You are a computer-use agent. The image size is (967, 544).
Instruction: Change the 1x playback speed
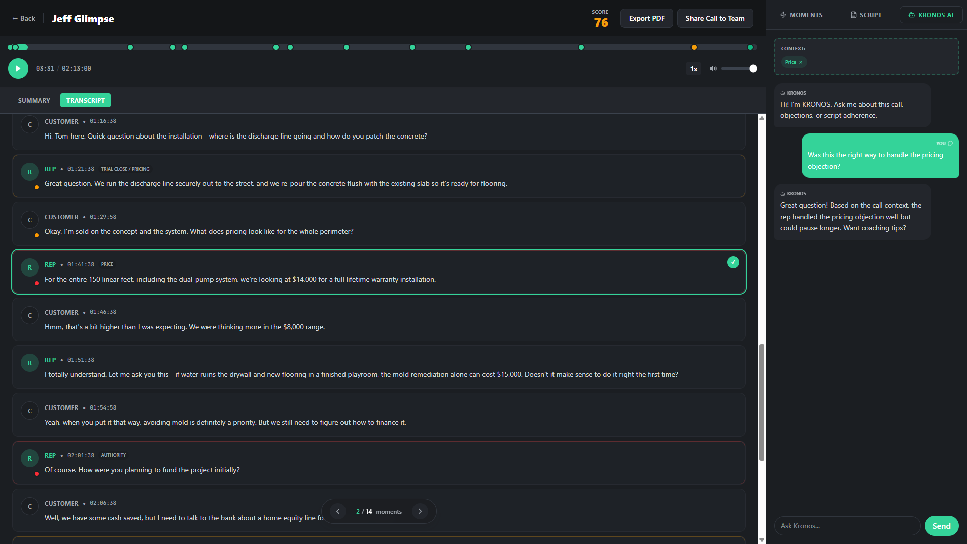tap(694, 69)
